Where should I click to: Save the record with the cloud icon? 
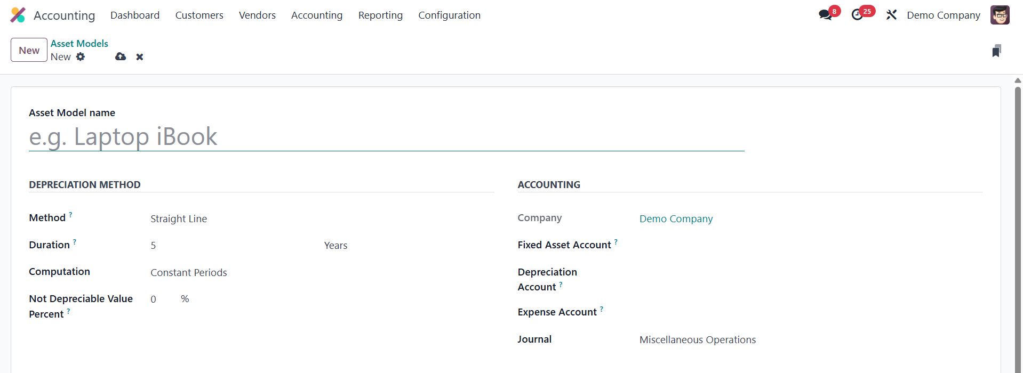(121, 56)
